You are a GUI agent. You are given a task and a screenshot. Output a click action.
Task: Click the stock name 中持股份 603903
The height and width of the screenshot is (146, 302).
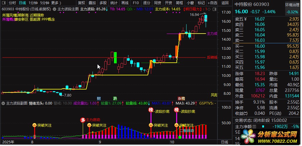pyautogui.click(x=252, y=4)
